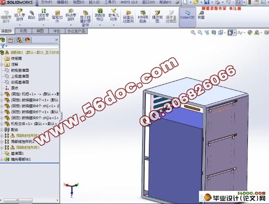Click the 测量 (Measure) tool
The height and width of the screenshot is (204, 269).
click(201, 15)
